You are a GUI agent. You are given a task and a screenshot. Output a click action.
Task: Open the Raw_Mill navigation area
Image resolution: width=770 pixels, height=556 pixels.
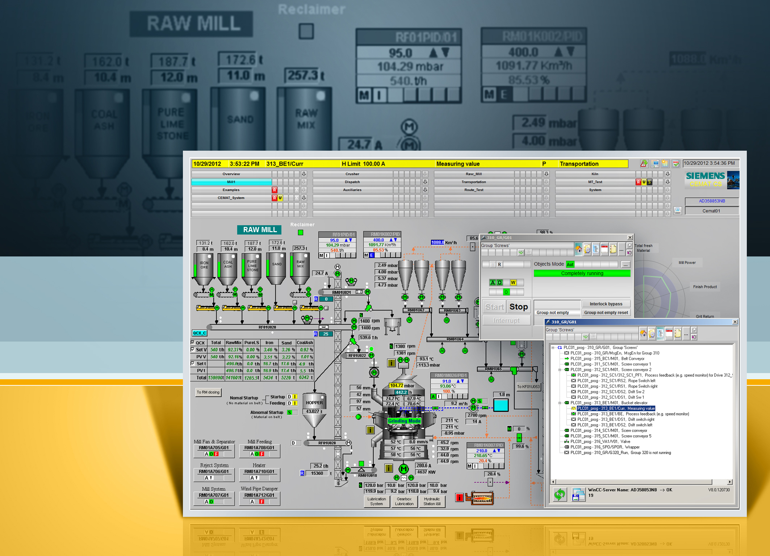(473, 174)
